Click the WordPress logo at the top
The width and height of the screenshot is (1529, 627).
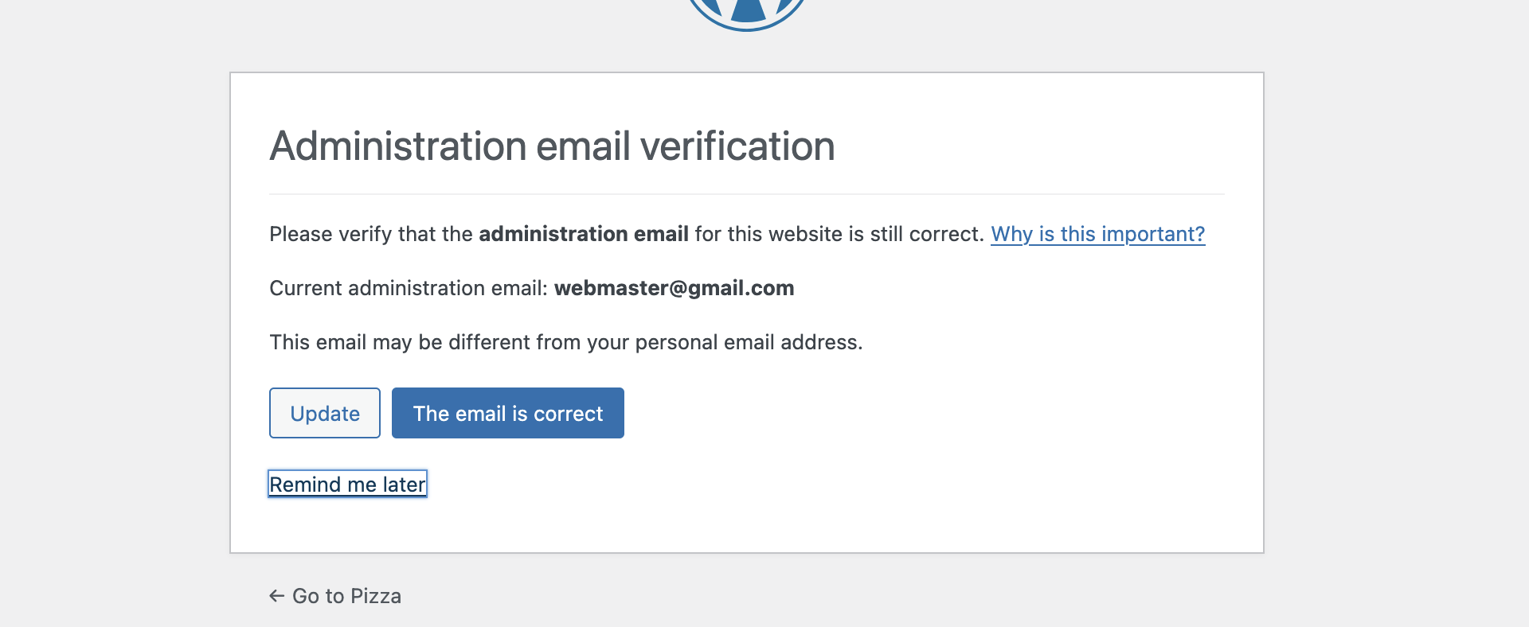[747, 14]
